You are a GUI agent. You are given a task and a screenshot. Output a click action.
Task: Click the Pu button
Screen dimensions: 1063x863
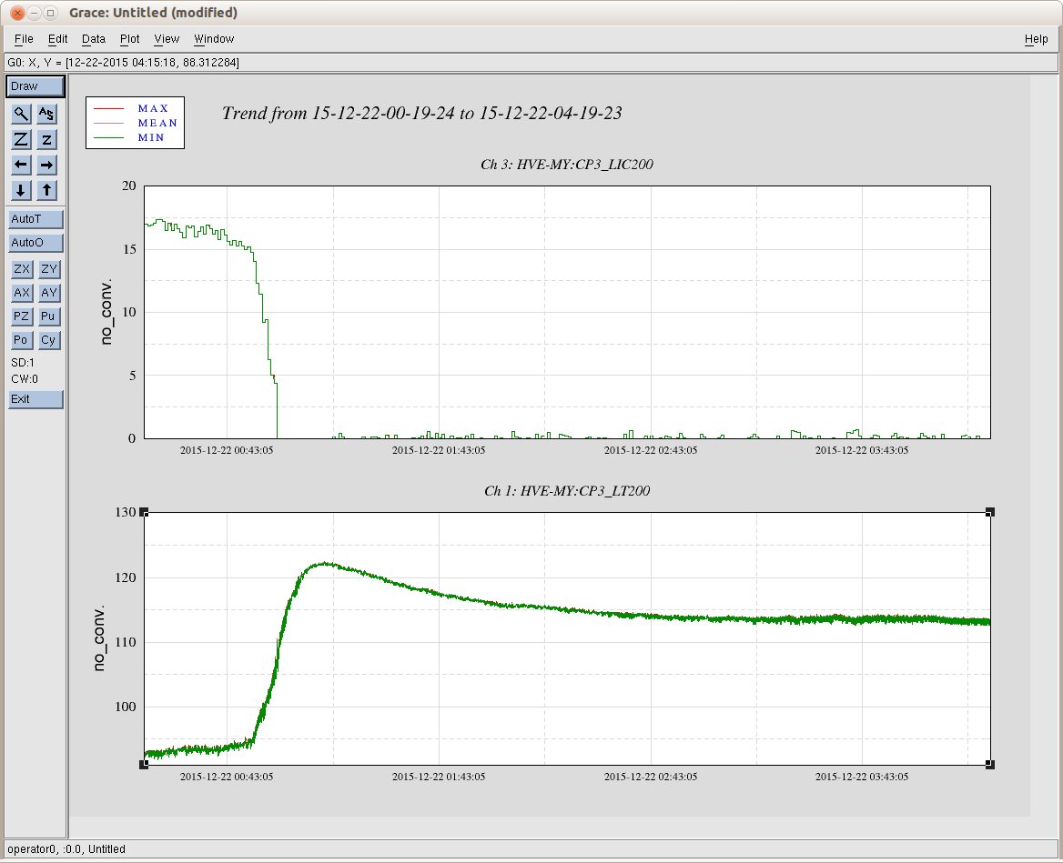(x=49, y=316)
